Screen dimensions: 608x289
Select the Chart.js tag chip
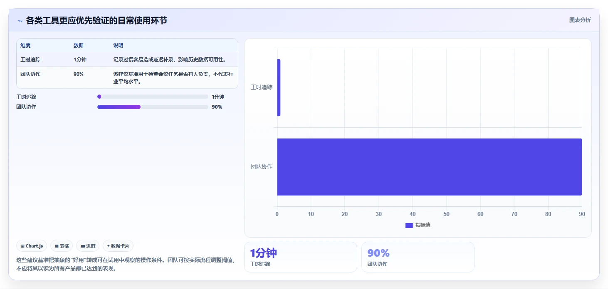coord(32,246)
